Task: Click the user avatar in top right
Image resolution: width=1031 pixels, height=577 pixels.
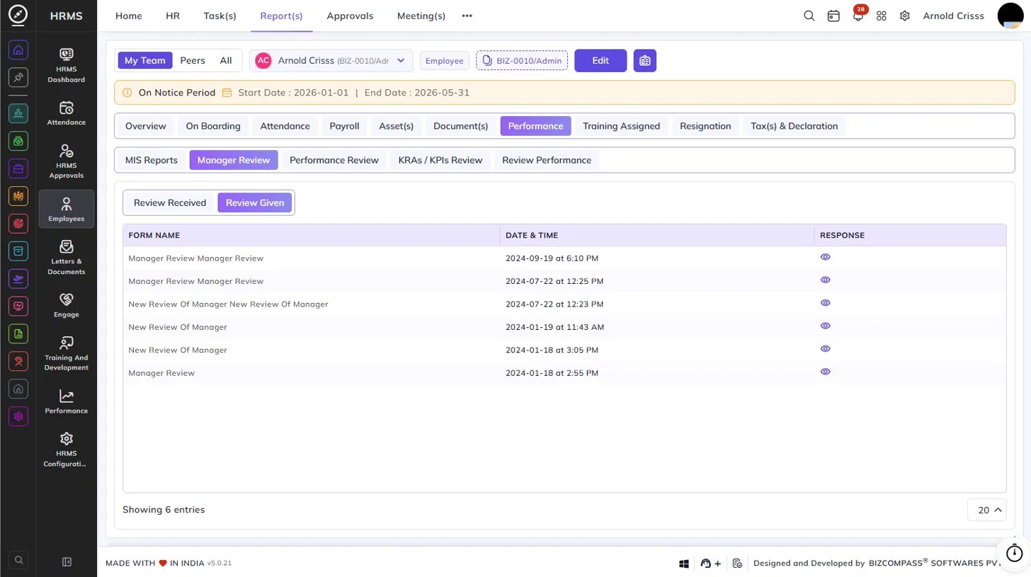Action: click(1012, 16)
